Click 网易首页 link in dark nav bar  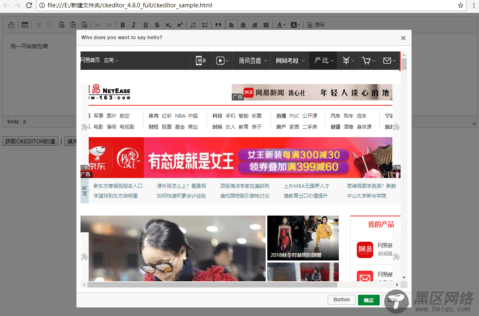click(x=90, y=60)
